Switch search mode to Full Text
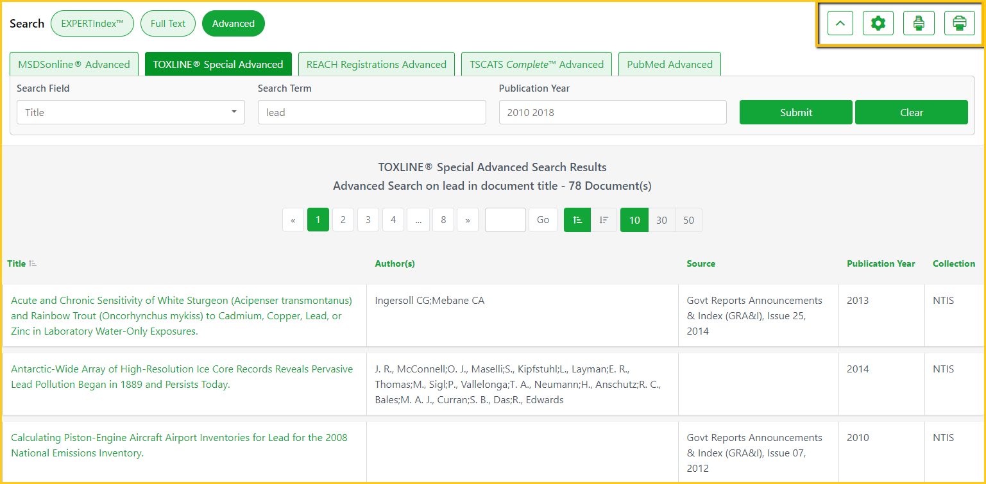This screenshot has height=484, width=986. tap(168, 24)
